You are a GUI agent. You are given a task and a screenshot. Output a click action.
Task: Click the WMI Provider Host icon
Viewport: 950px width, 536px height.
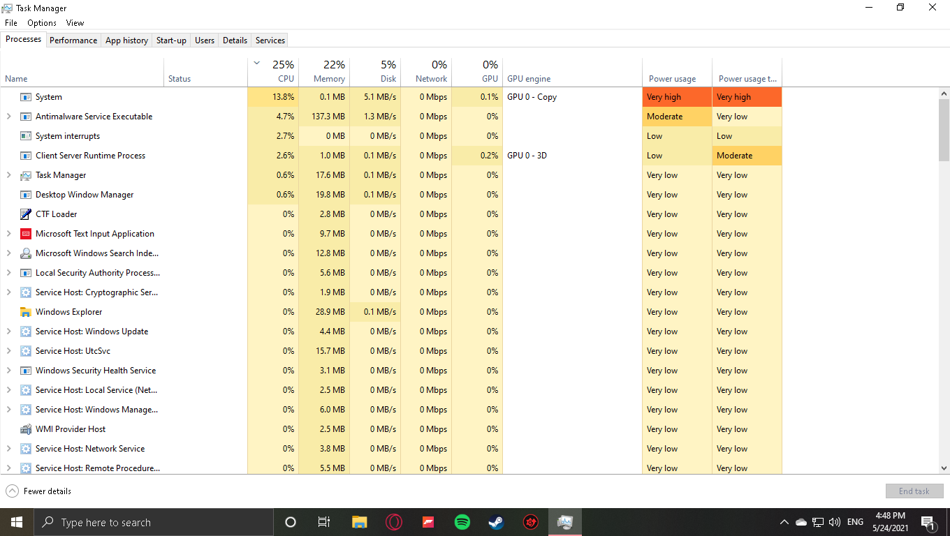26,429
